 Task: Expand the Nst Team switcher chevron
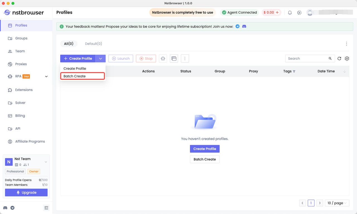(x=46, y=162)
